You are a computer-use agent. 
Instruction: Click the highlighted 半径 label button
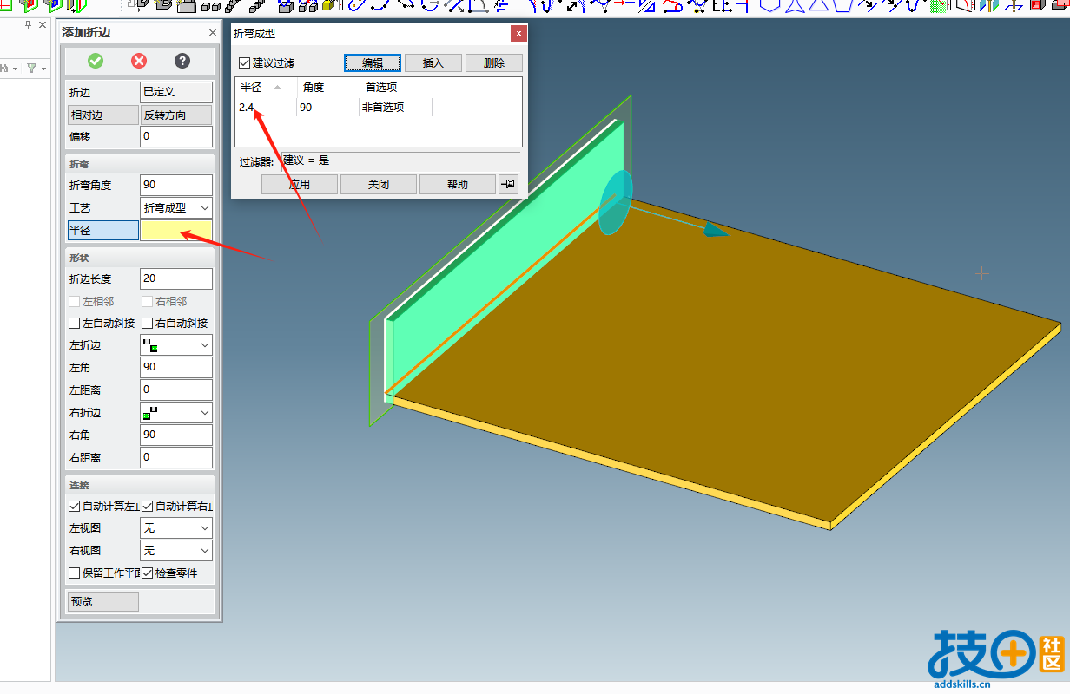coord(103,230)
